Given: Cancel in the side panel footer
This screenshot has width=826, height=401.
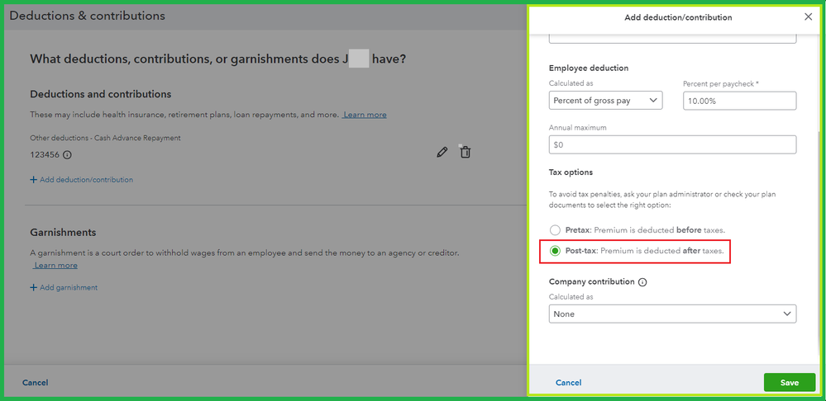Looking at the screenshot, I should 568,383.
